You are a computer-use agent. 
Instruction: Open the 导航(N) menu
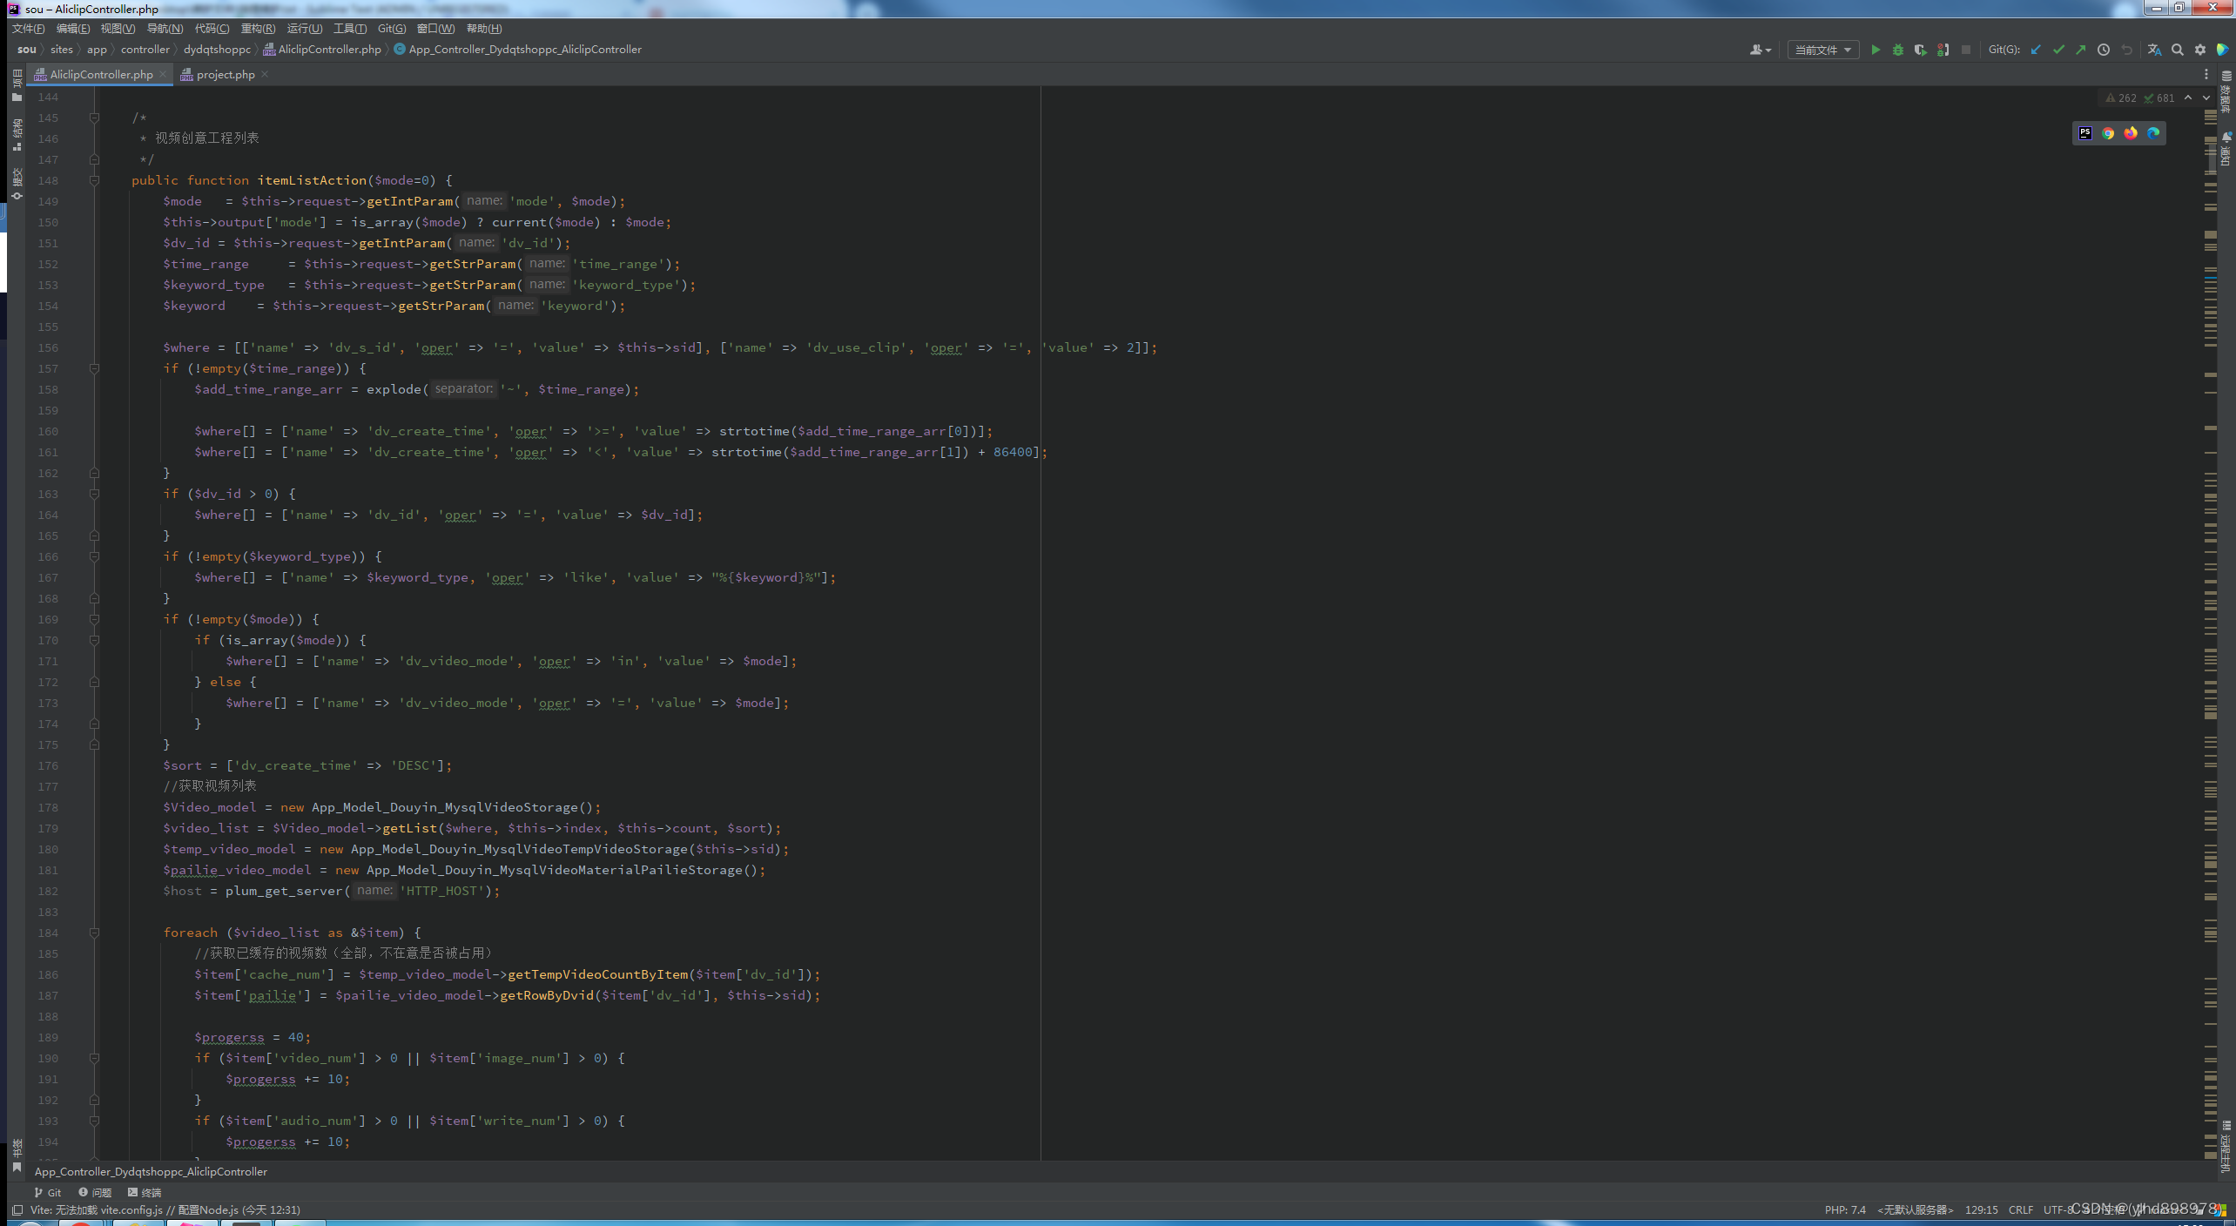[x=165, y=29]
